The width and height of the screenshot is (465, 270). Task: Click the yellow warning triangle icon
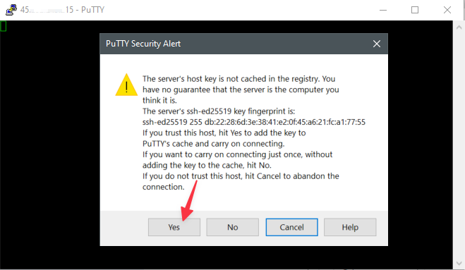126,85
